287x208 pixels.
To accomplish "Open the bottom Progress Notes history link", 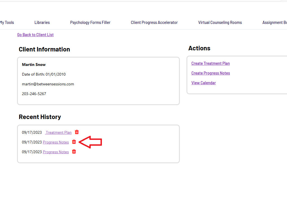I will point(56,152).
